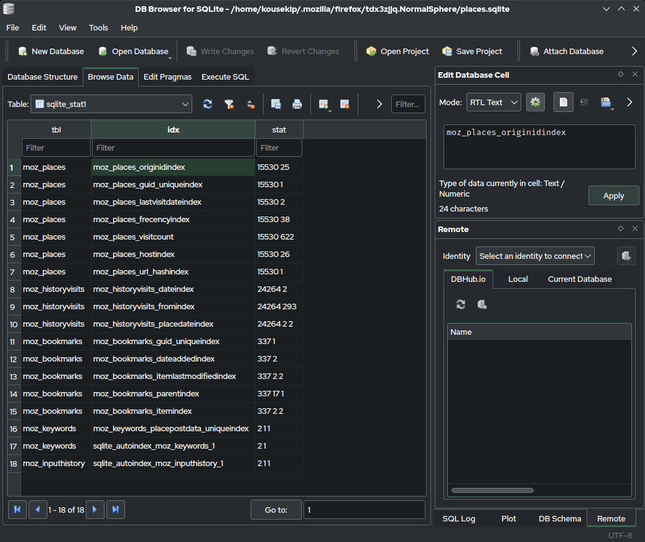This screenshot has width=645, height=542.
Task: Open the Tools menu
Action: pyautogui.click(x=98, y=27)
